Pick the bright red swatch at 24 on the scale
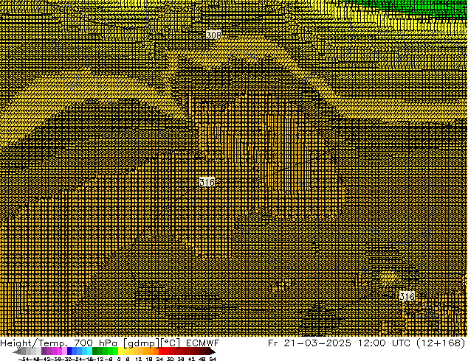The image size is (468, 361). pyautogui.click(x=161, y=351)
